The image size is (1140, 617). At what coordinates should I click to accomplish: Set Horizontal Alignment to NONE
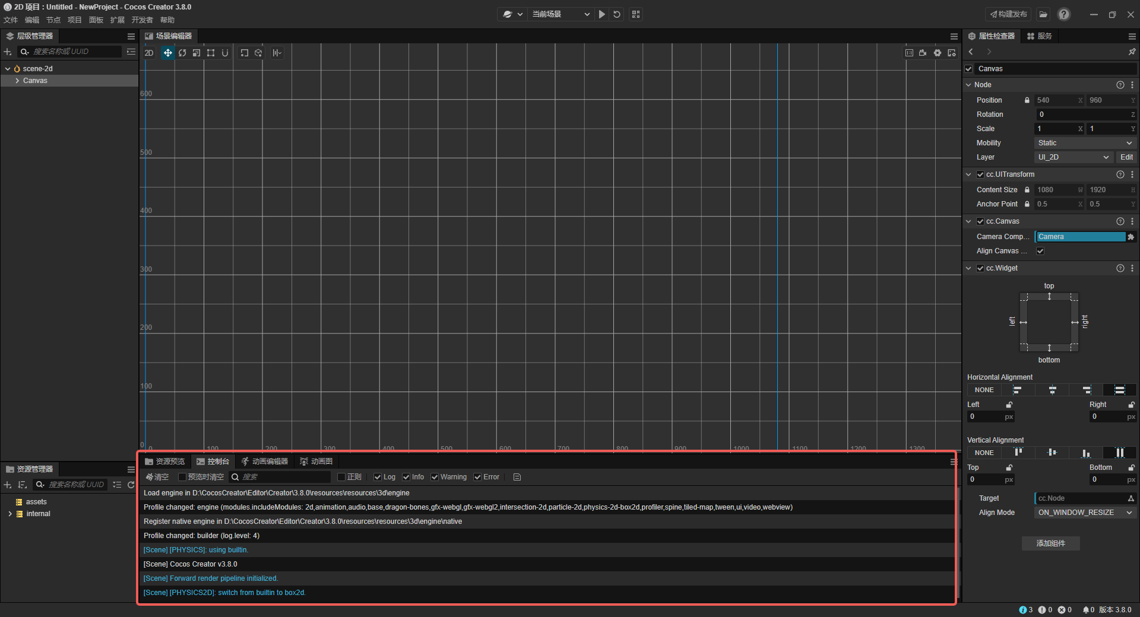click(984, 390)
